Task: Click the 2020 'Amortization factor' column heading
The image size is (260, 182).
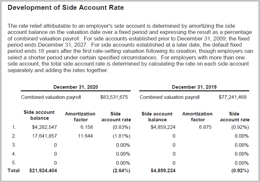Action: click(x=80, y=117)
